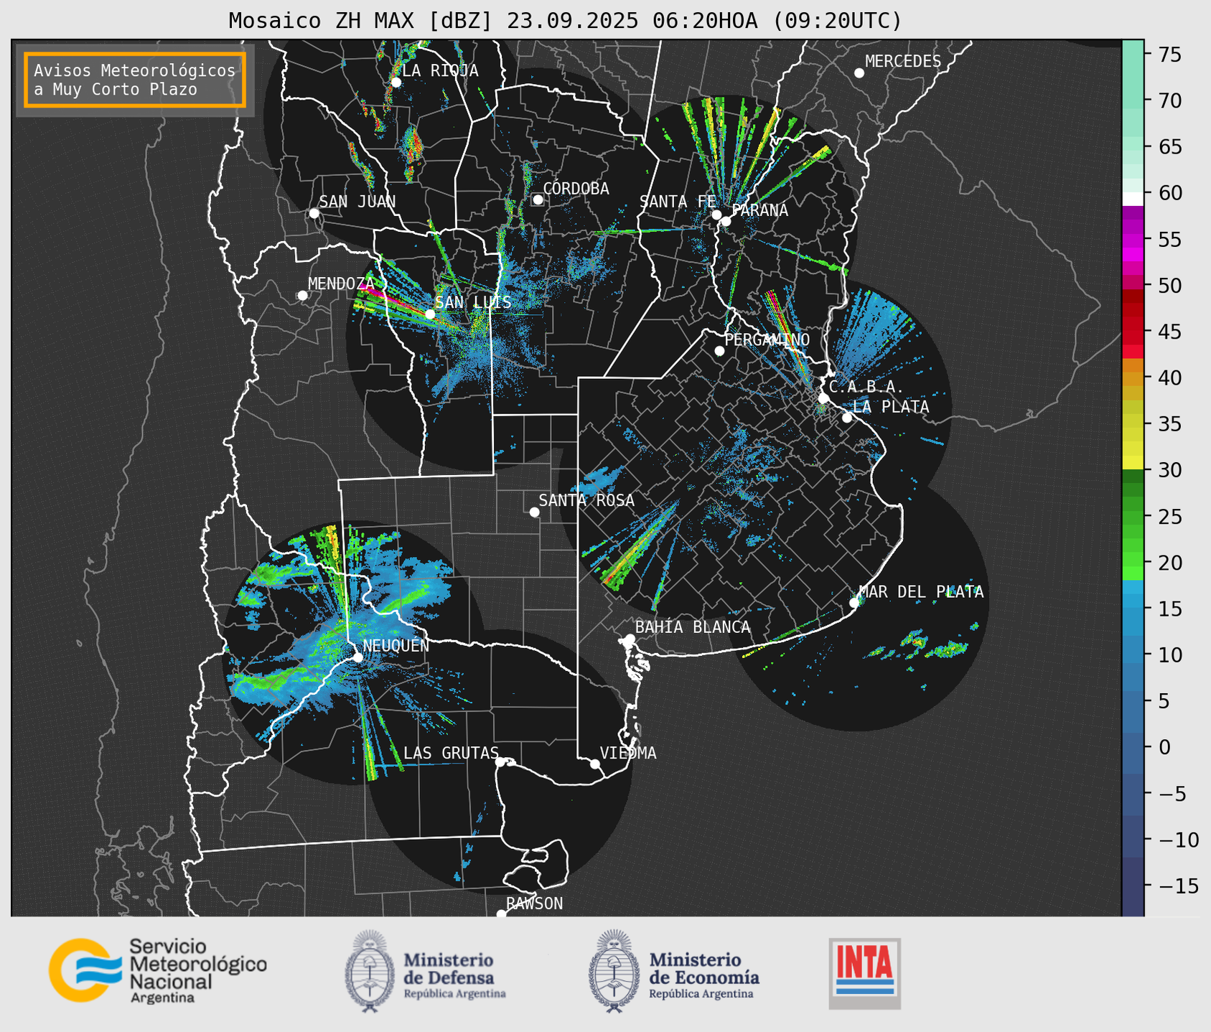This screenshot has width=1211, height=1032.
Task: Click the Mendoza city marker dot
Action: (302, 296)
